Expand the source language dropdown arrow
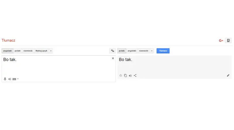 51,51
